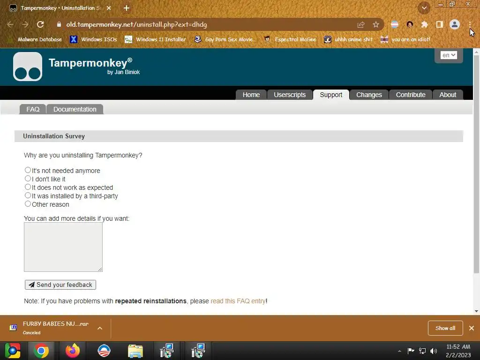The height and width of the screenshot is (360, 480).
Task: Click Show all downloads button
Action: 445,328
